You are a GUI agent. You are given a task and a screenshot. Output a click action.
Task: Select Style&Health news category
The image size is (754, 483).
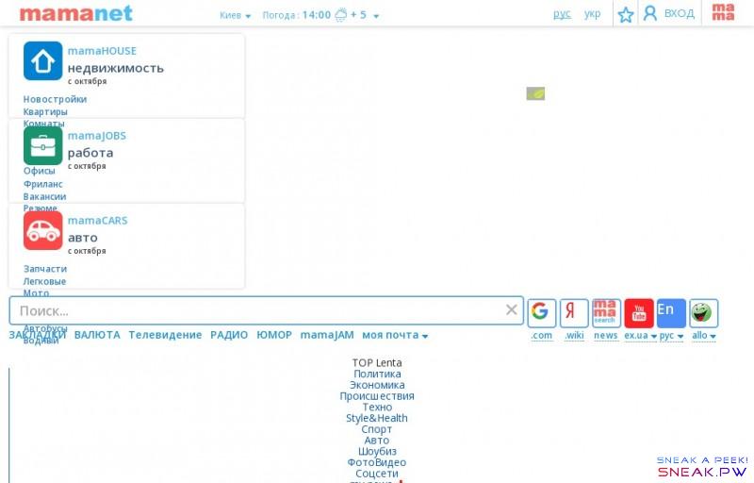click(376, 418)
